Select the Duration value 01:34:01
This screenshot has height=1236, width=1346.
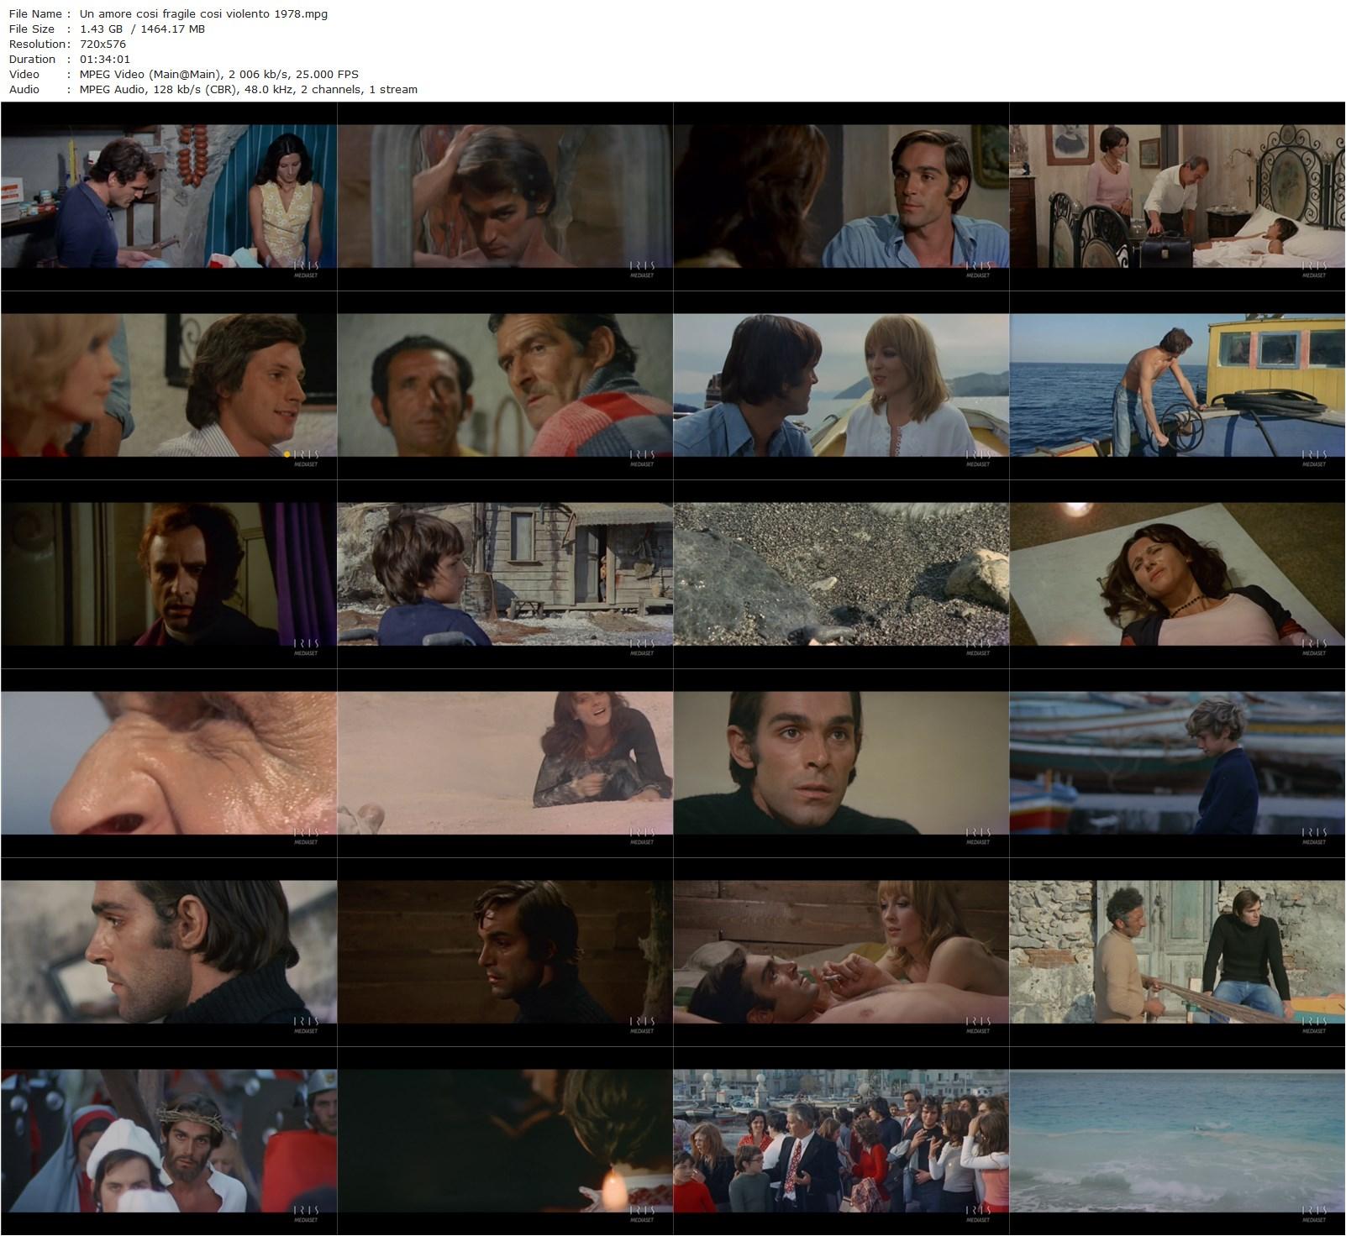pos(105,59)
